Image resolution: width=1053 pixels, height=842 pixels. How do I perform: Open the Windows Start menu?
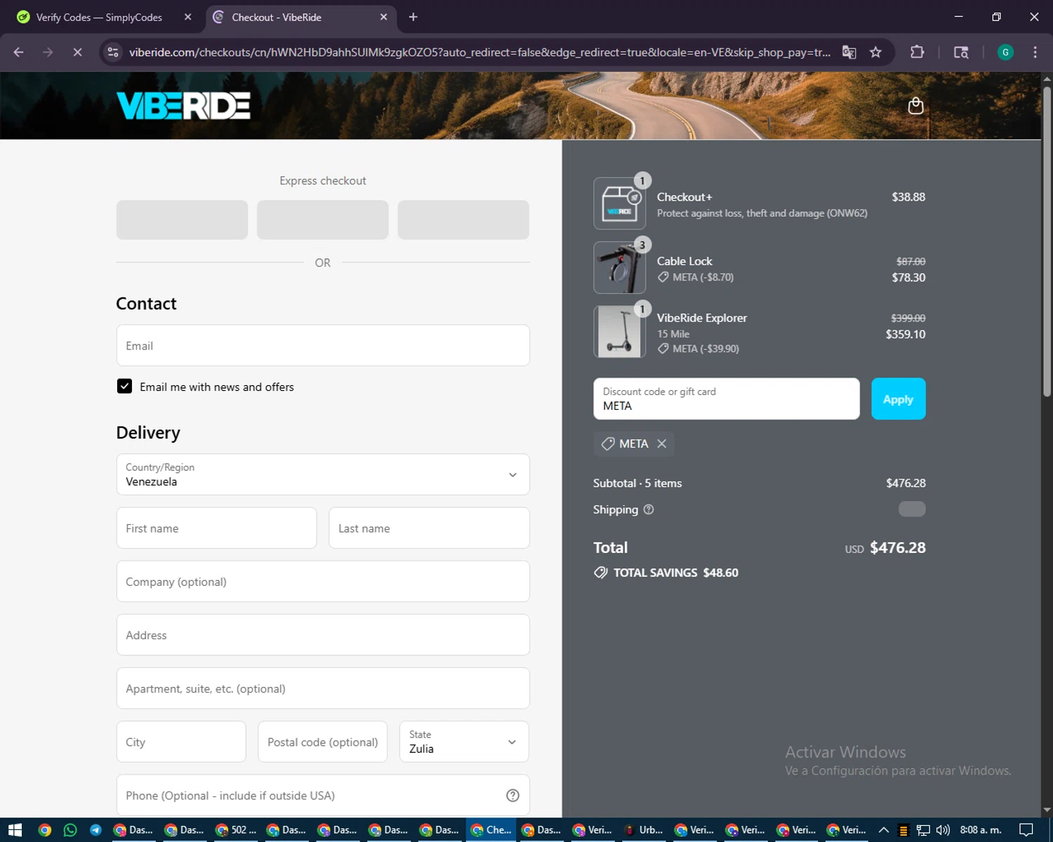pyautogui.click(x=15, y=830)
